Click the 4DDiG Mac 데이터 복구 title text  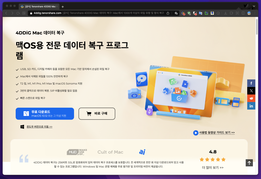point(40,33)
